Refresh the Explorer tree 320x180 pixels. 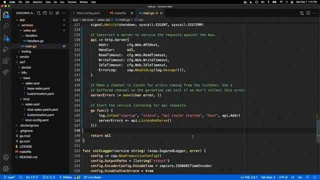pos(51,13)
